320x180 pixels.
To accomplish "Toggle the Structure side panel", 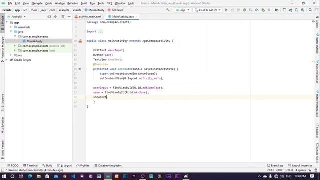I will click(2, 102).
